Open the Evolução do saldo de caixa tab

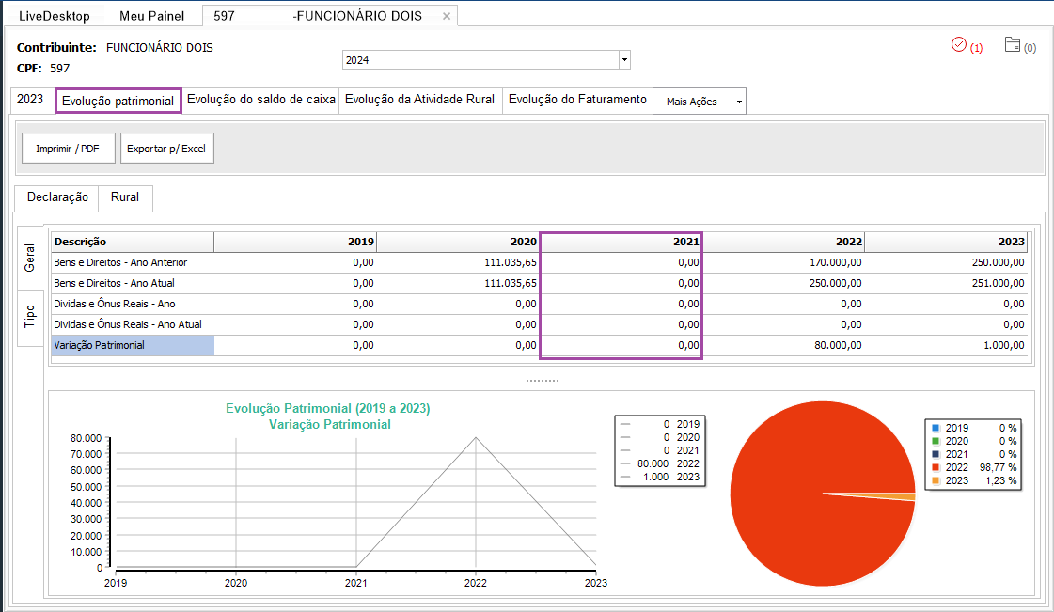[260, 100]
